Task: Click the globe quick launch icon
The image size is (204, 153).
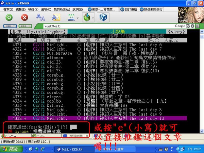Action: coord(37,149)
